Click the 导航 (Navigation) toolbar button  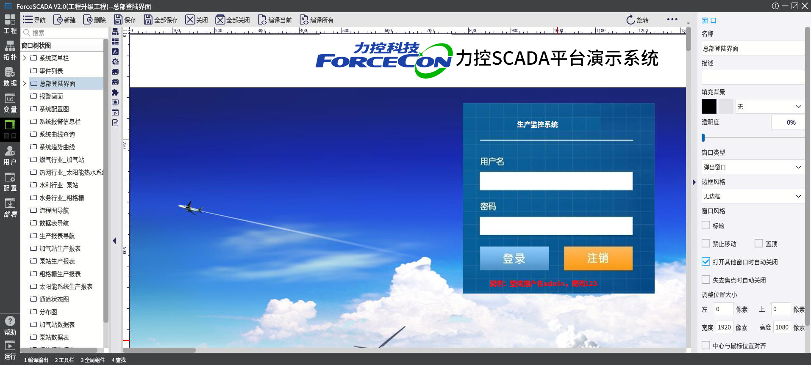pos(34,20)
